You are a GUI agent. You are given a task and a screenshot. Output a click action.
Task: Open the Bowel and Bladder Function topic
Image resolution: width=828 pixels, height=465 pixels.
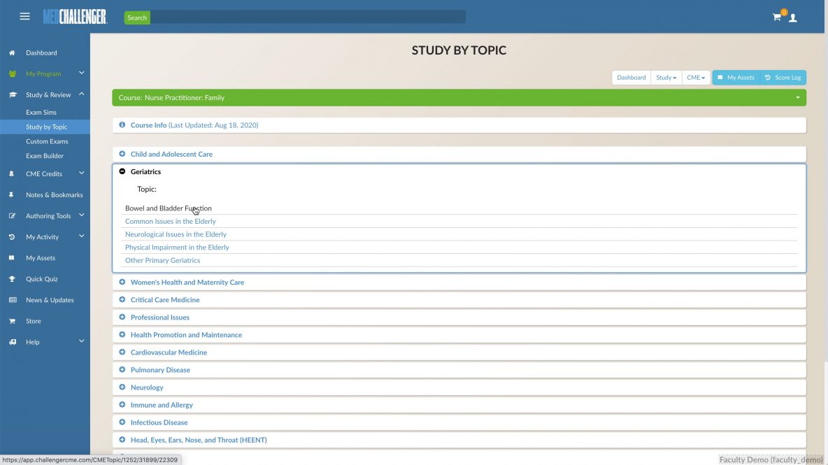pyautogui.click(x=169, y=208)
